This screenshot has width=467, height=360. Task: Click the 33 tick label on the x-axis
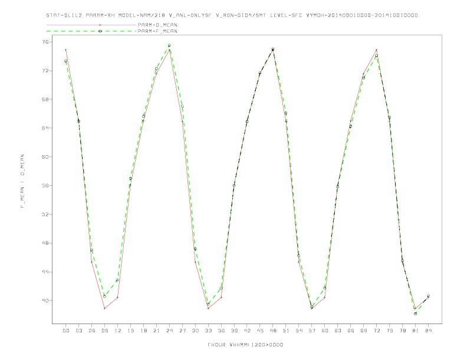[208, 331]
